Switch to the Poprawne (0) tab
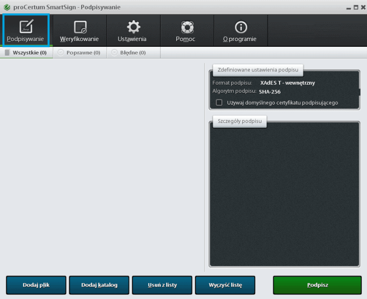The height and width of the screenshot is (299, 367). tap(79, 53)
